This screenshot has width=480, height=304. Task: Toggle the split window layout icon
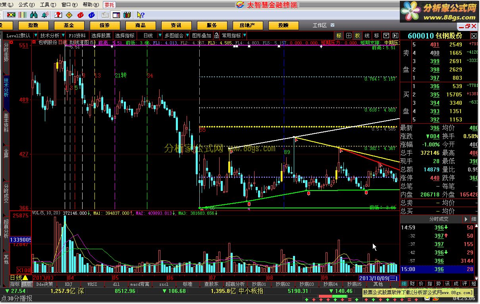click(x=116, y=15)
